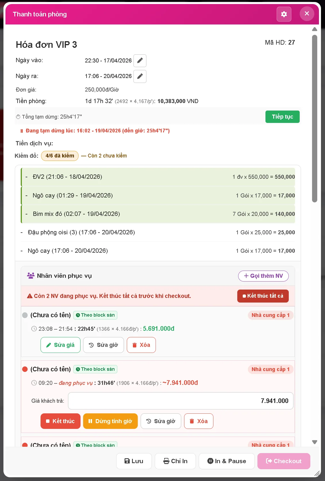Click the 5.691.000đ staff amount
The width and height of the screenshot is (325, 481).
coord(159,329)
